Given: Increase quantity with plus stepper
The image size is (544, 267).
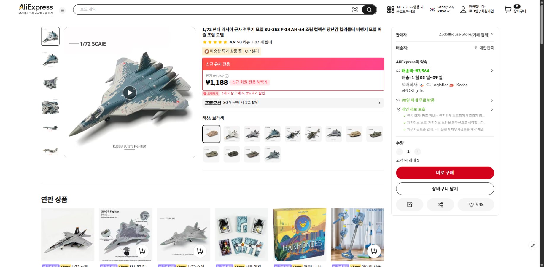Looking at the screenshot, I should (x=417, y=151).
